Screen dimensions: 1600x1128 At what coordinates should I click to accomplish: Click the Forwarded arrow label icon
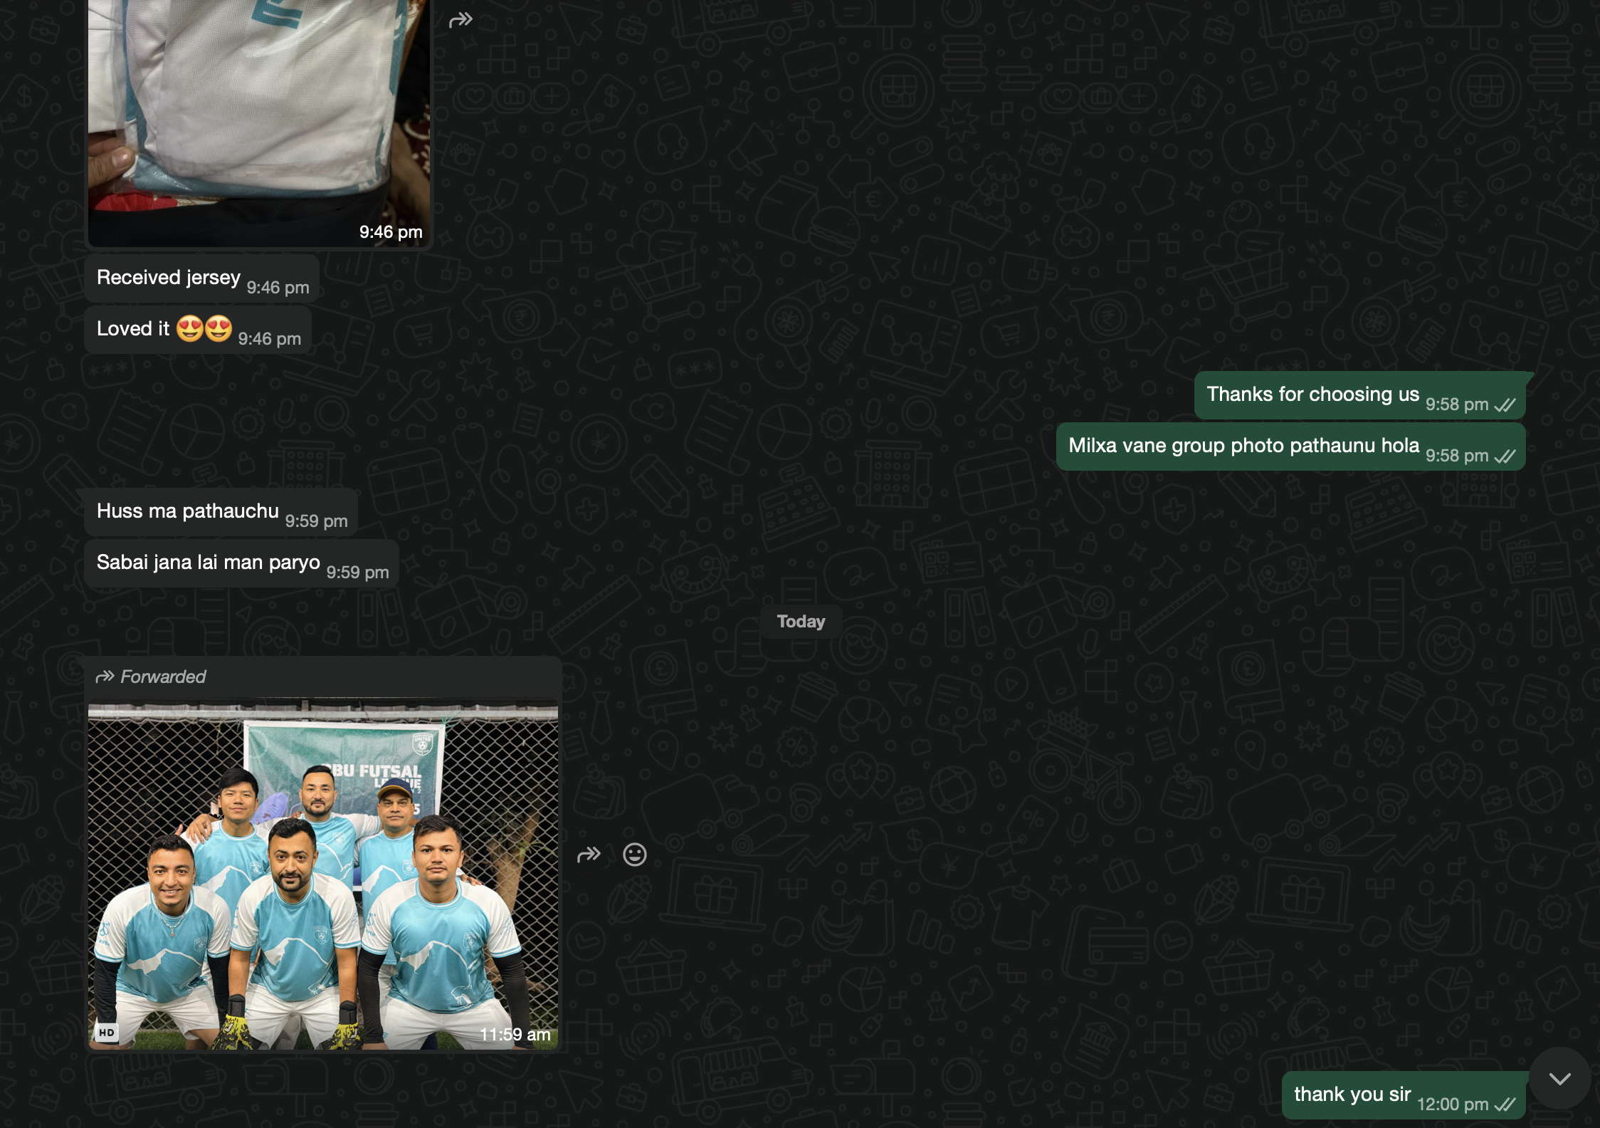click(x=105, y=677)
